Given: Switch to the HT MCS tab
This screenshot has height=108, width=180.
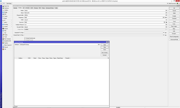Looking at the screenshot, I should (27, 8).
